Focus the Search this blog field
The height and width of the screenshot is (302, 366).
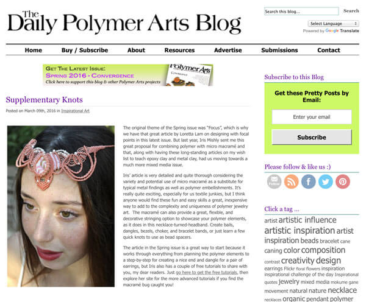point(301,11)
